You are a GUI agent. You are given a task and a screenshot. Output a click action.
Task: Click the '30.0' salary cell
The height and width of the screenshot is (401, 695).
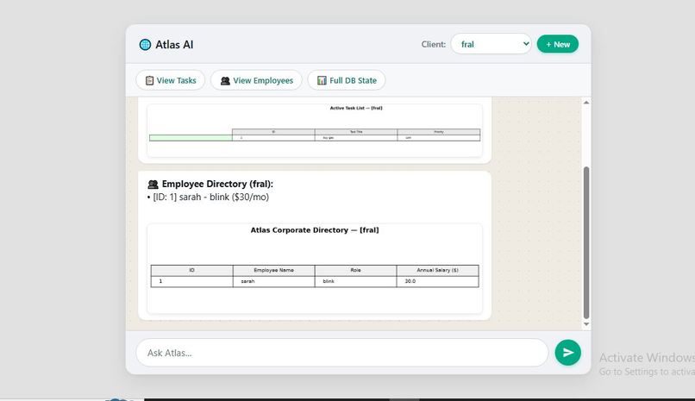[437, 281]
